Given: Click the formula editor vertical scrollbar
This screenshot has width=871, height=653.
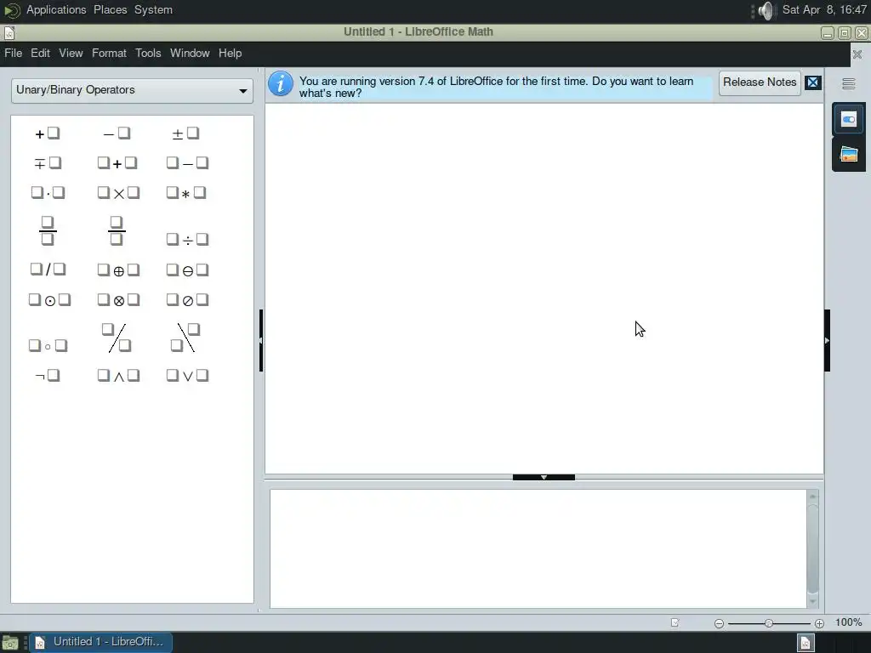Looking at the screenshot, I should [812, 548].
